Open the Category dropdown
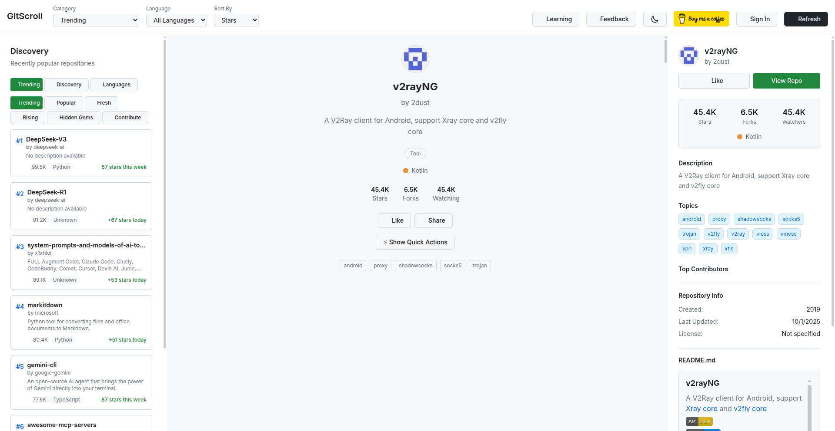 (x=96, y=20)
